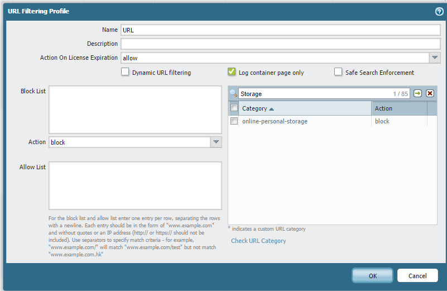Enable Safe Search Enforcement checkbox
The image size is (447, 291).
click(x=338, y=71)
